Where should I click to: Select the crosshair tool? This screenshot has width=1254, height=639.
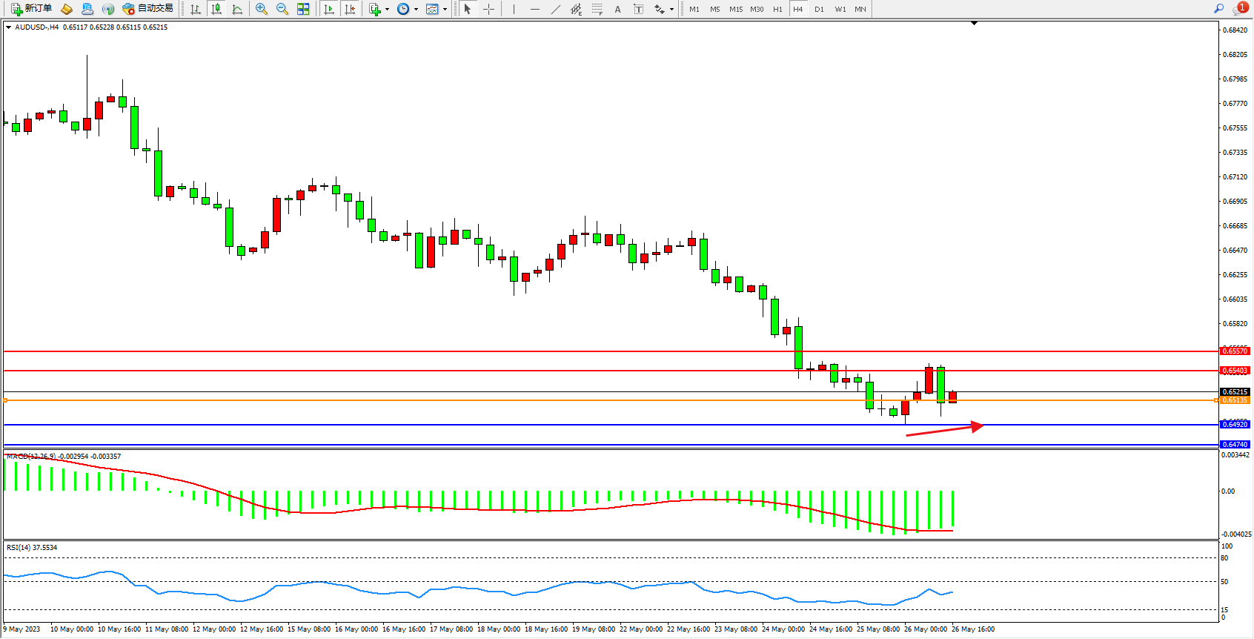(x=489, y=9)
